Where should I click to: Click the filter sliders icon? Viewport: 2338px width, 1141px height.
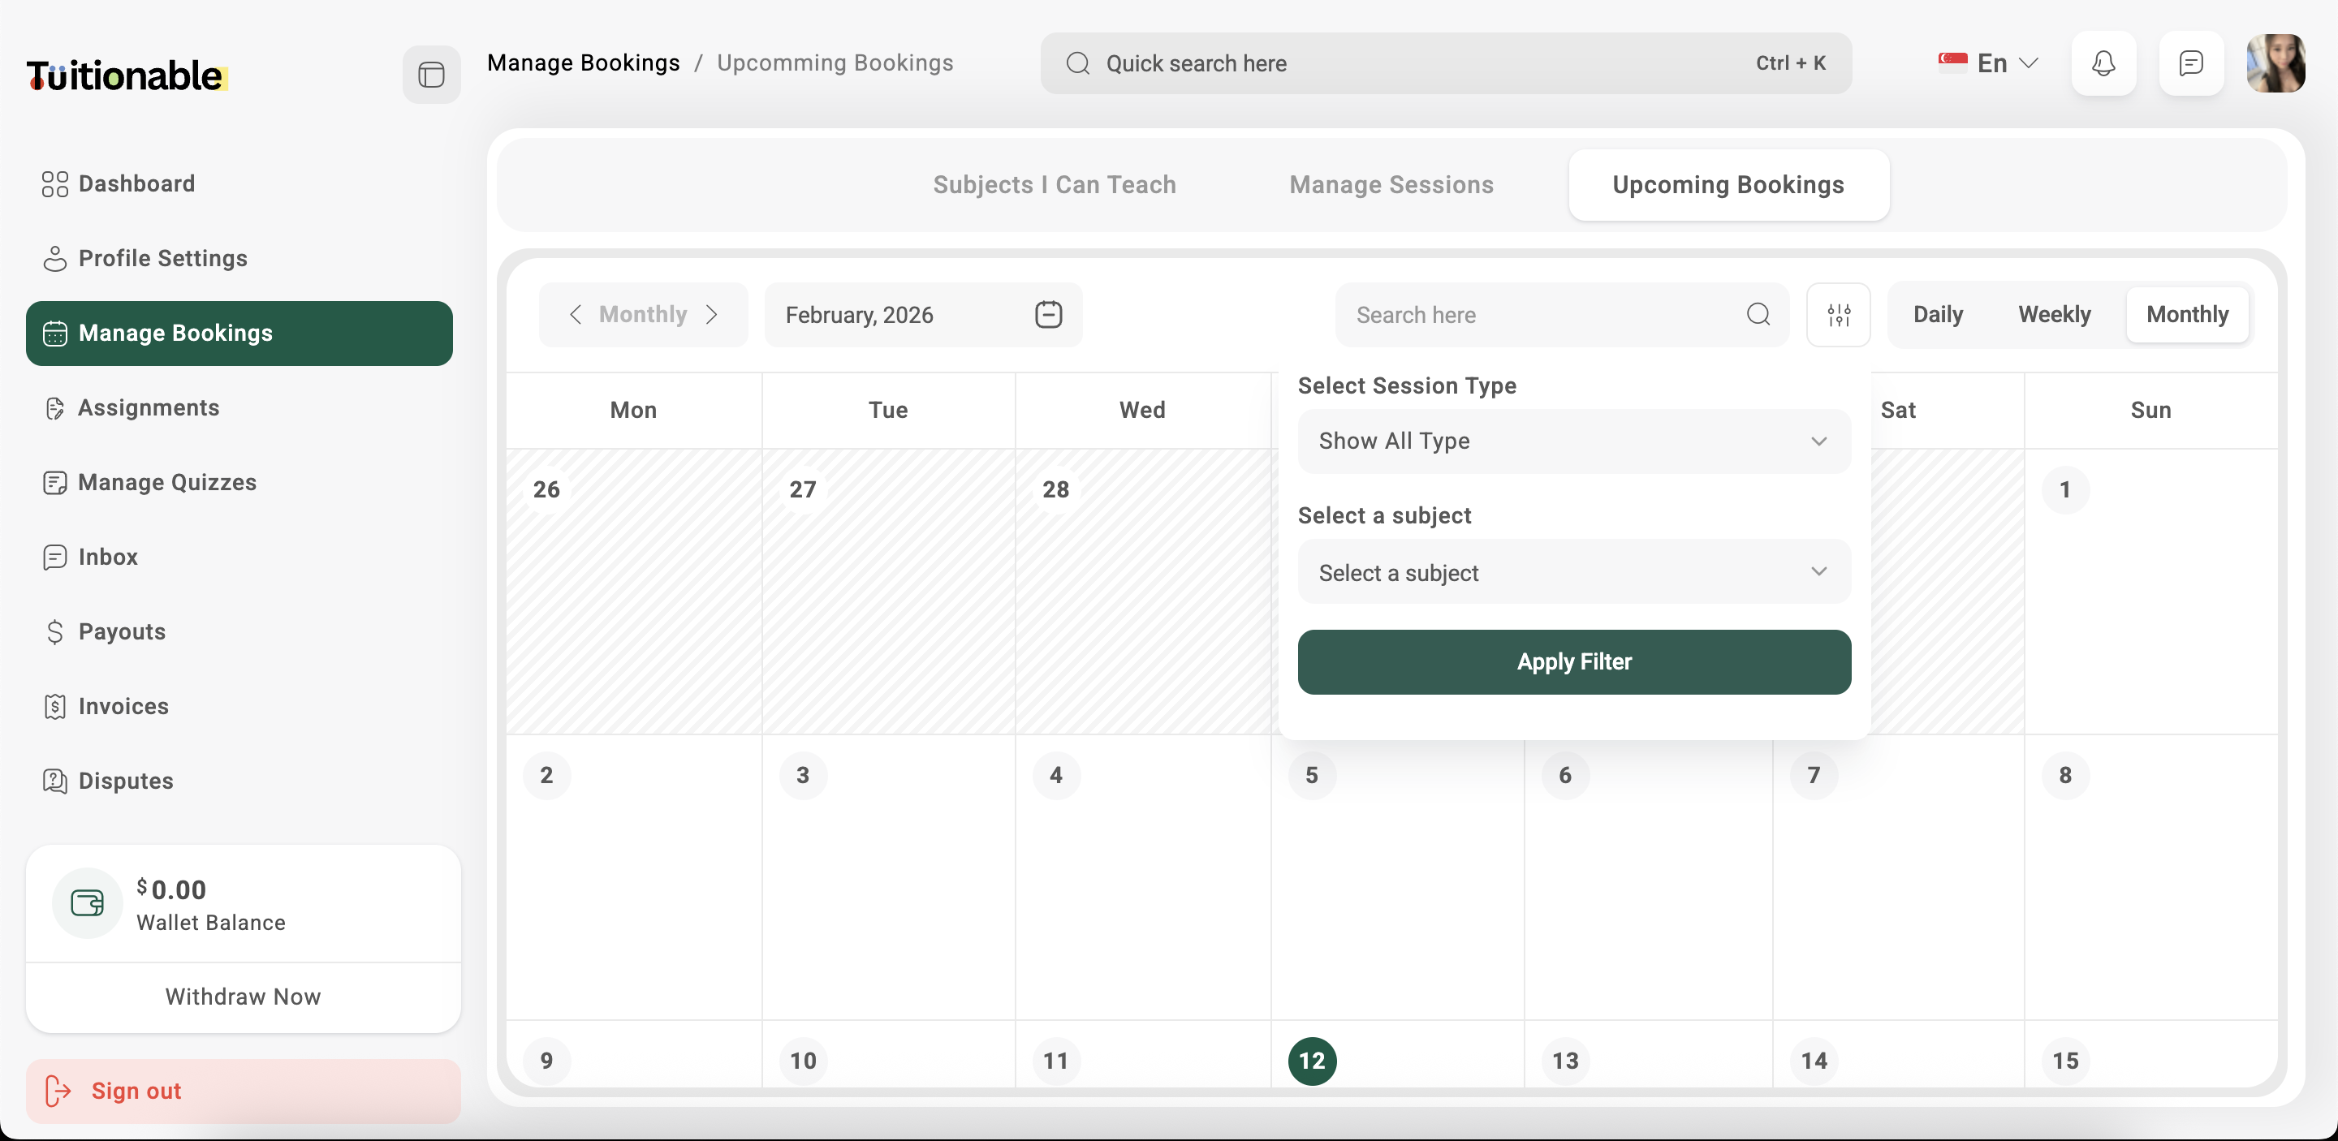point(1838,315)
